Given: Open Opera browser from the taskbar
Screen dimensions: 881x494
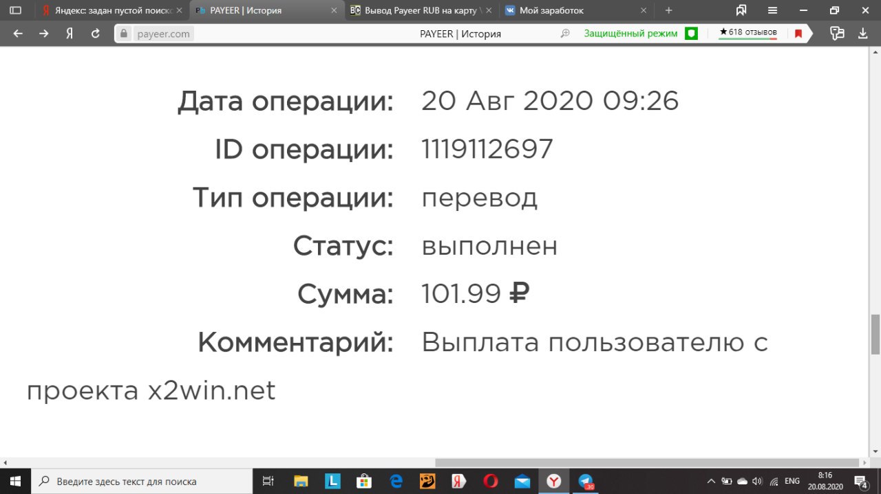Looking at the screenshot, I should pyautogui.click(x=491, y=481).
